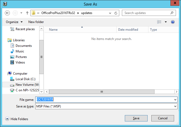
Task: Click the application icon in the title bar
Action: click(5, 4)
